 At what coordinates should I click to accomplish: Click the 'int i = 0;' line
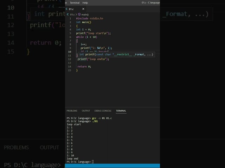[84, 29]
